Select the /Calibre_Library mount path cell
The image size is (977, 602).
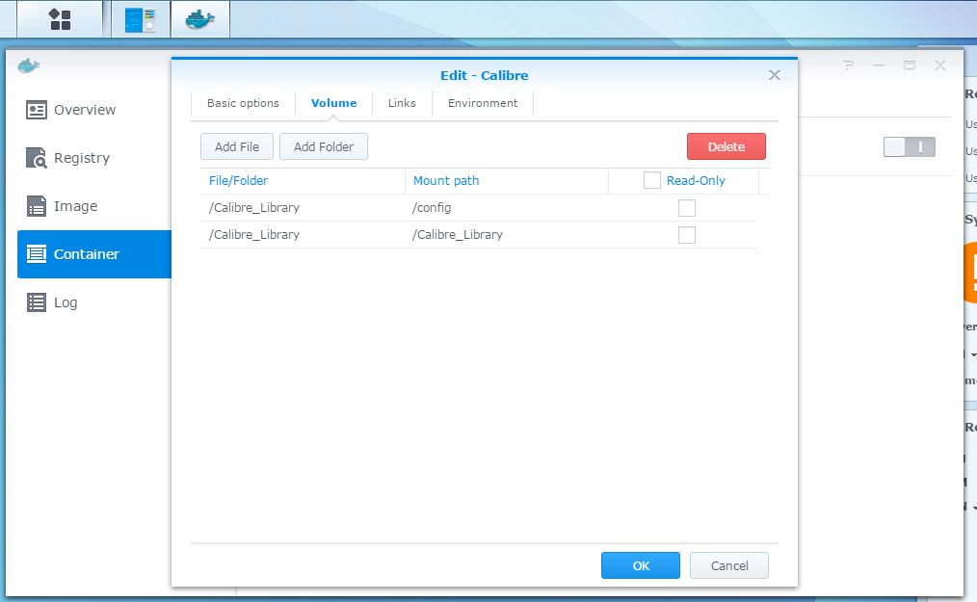click(458, 235)
